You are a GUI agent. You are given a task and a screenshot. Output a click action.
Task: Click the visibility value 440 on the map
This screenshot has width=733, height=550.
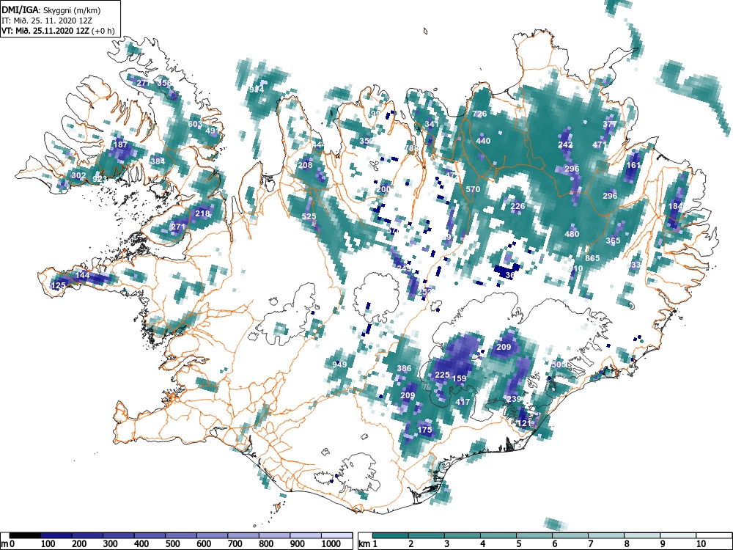pos(483,141)
